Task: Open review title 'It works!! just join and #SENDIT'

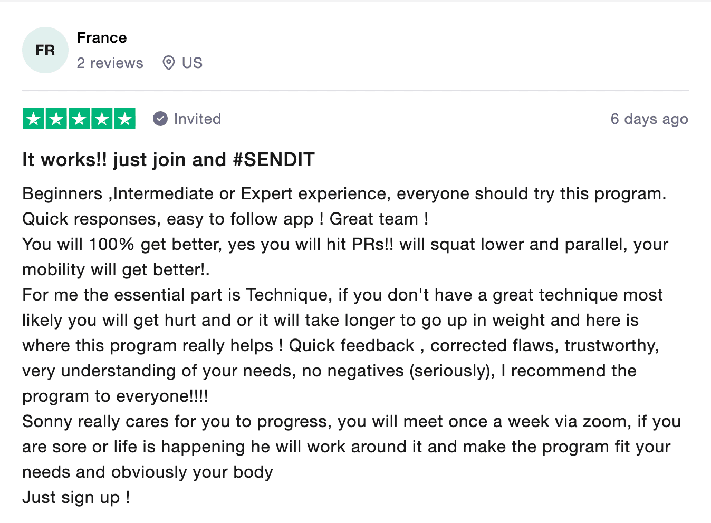Action: [x=168, y=160]
